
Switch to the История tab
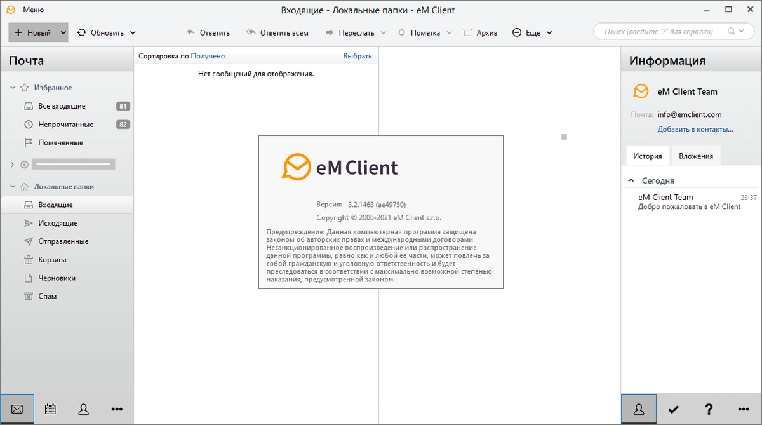point(648,156)
